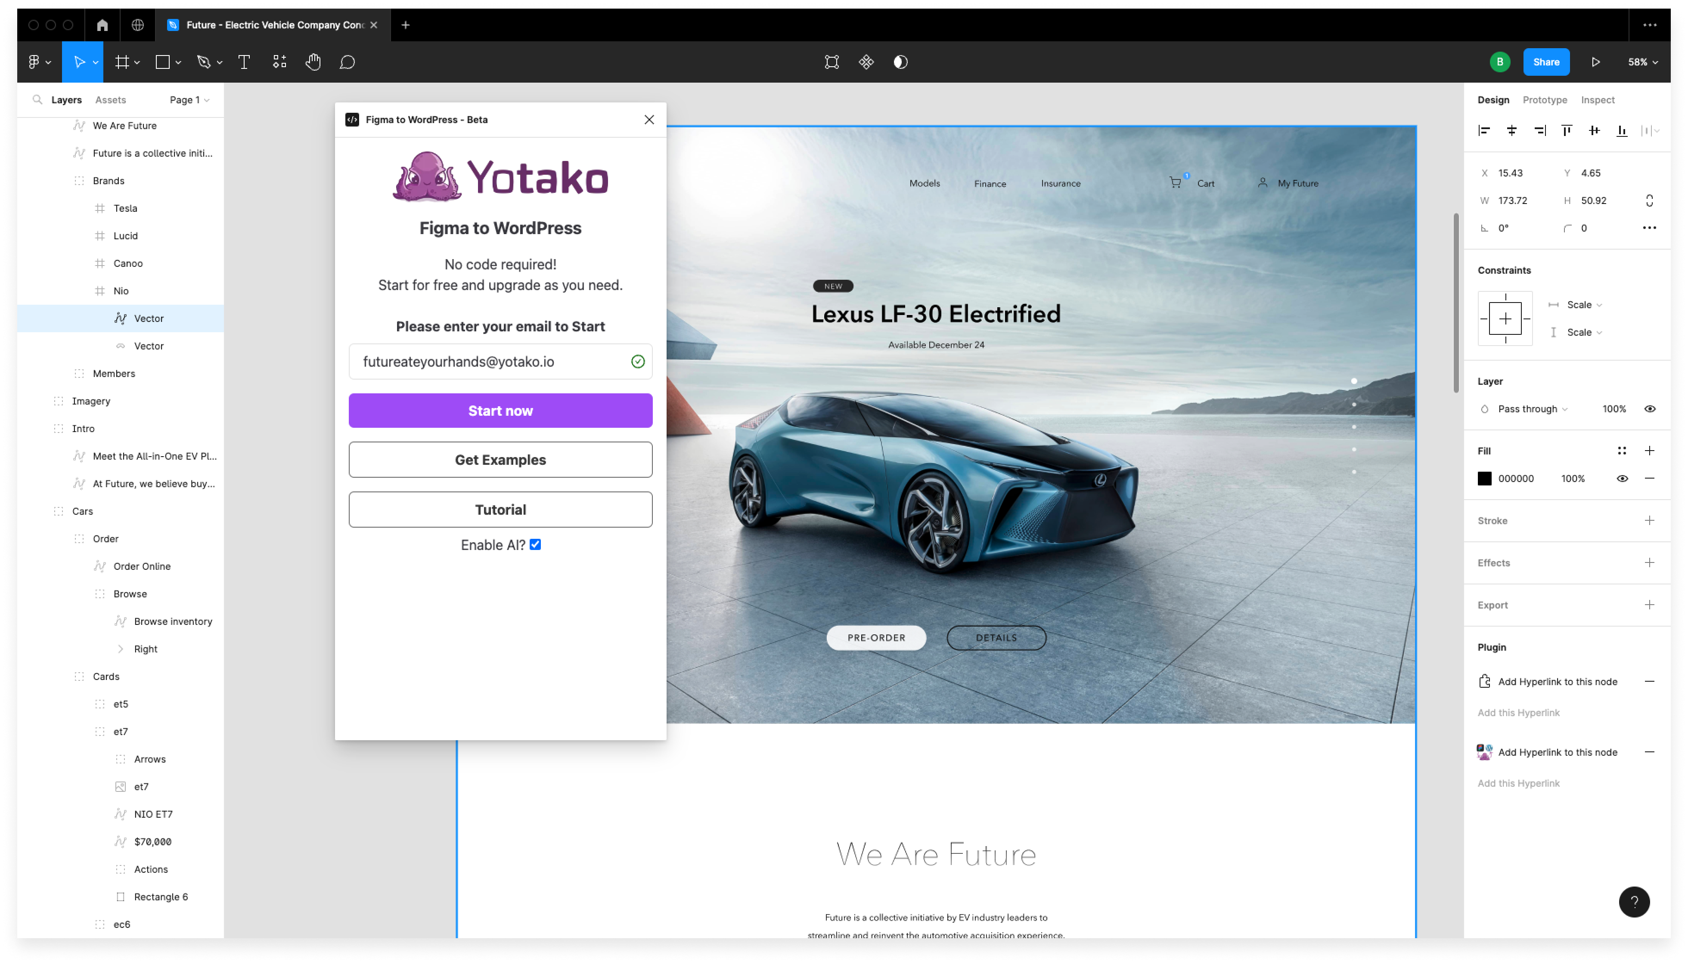
Task: Click the Community globe icon
Action: tap(138, 25)
